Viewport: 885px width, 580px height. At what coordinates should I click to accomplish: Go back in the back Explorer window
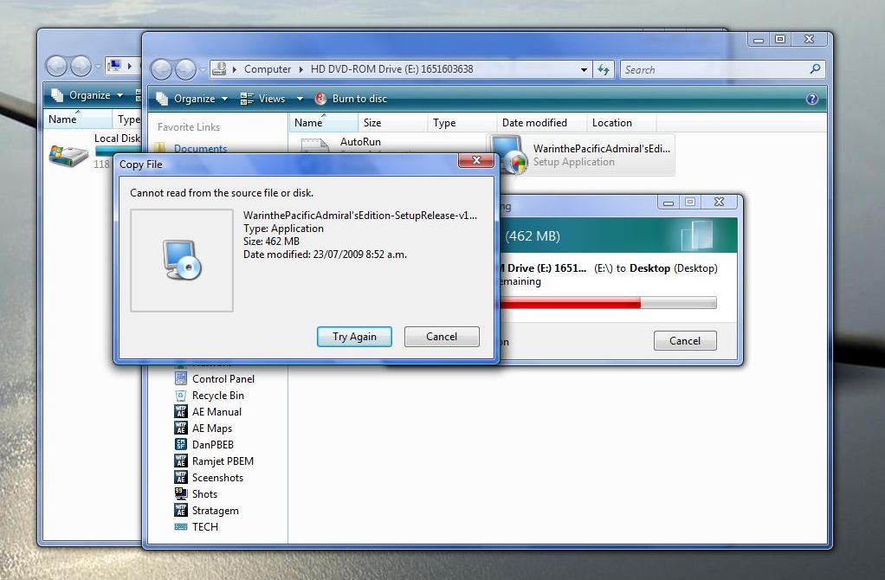(56, 66)
